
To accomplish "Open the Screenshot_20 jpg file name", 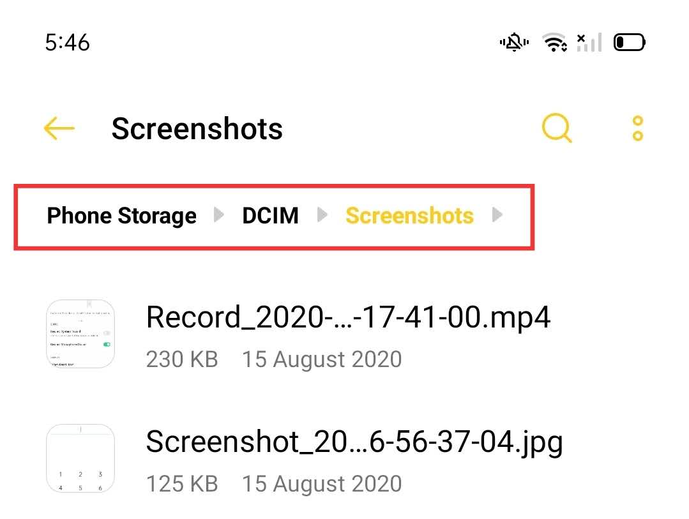I will tap(354, 442).
